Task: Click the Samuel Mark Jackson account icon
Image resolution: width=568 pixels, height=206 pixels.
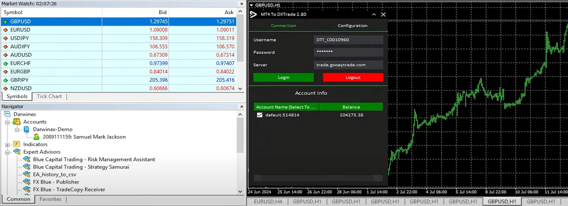Action: (36, 137)
